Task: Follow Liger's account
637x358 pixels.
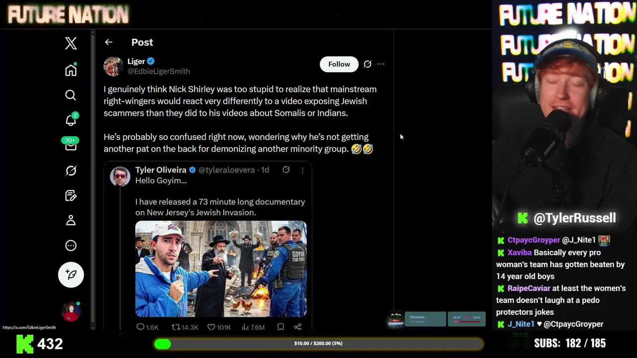Action: 339,64
